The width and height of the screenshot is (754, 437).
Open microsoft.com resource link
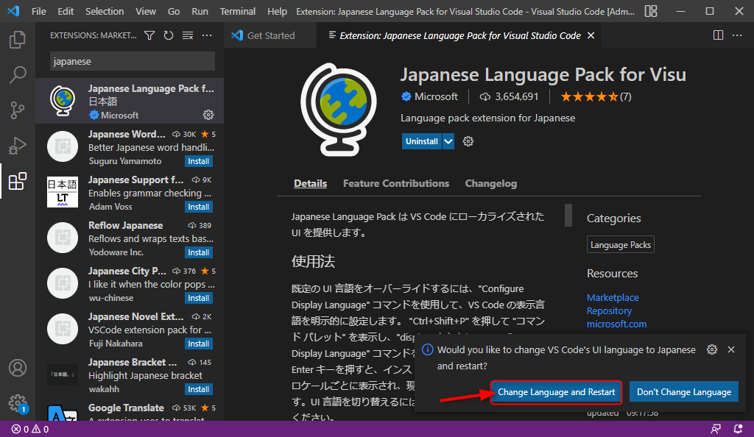click(x=616, y=324)
